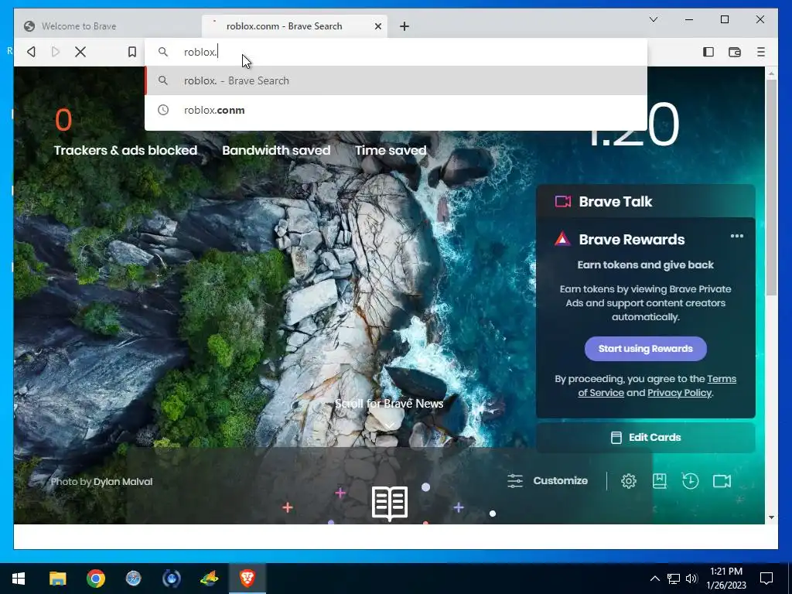Click Start using Rewards button
792x594 pixels.
[645, 349]
